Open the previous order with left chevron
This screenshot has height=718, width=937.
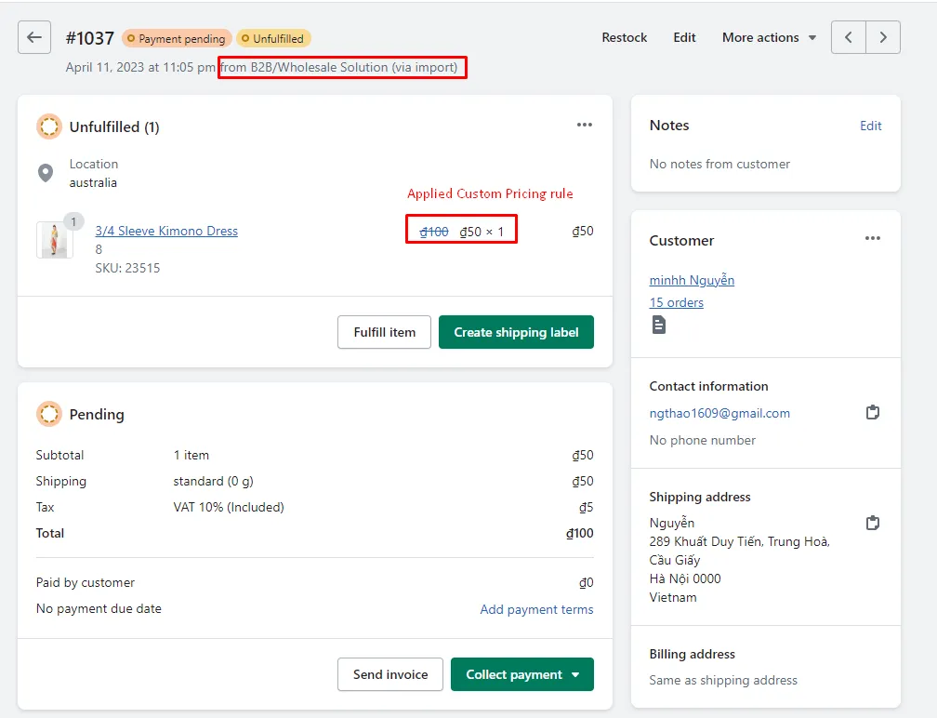coord(848,37)
